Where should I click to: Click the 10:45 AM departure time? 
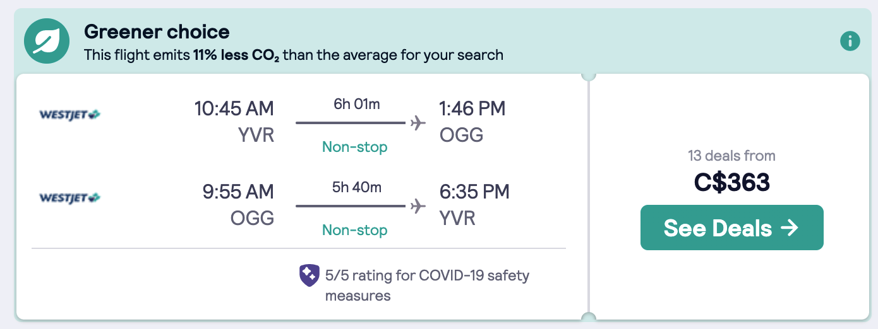[x=234, y=108]
